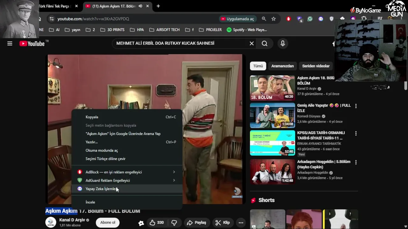This screenshot has width=408, height=229.
Task: Open the Kanal D Arşiv channel avatar
Action: 51,222
